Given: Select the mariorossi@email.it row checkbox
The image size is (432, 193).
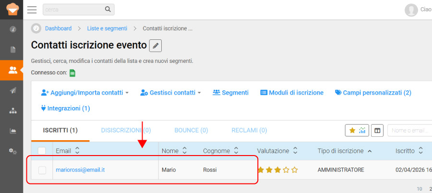Looking at the screenshot, I should point(42,170).
